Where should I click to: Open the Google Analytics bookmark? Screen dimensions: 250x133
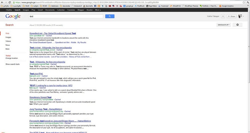[226, 6]
